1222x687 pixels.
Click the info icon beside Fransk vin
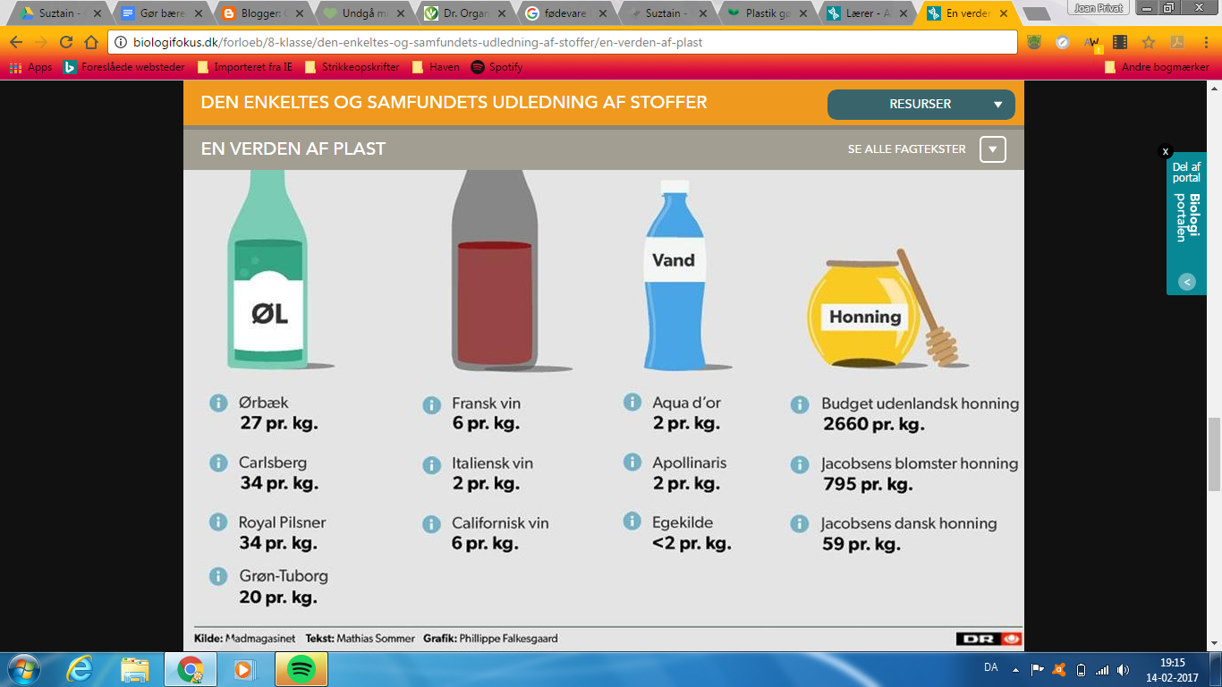pos(431,405)
